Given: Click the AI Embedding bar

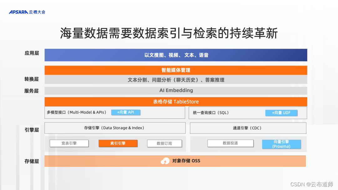Looking at the screenshot, I should [x=176, y=91].
